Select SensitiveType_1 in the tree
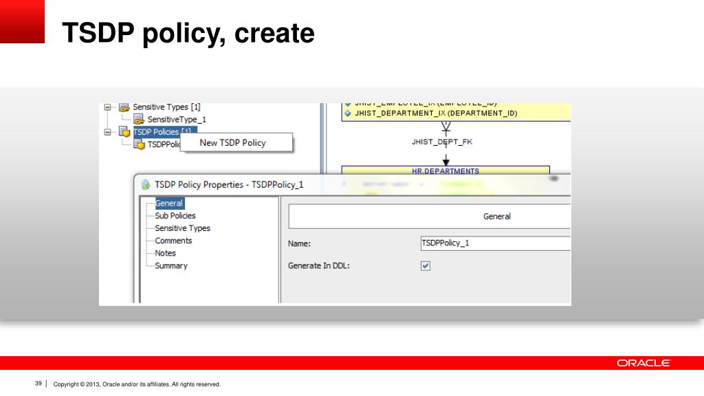 [177, 120]
